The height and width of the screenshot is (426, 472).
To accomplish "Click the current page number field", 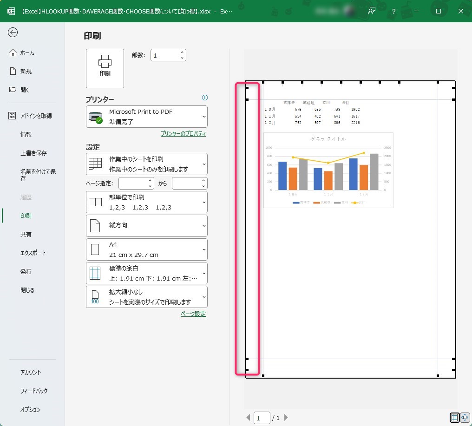I will point(262,418).
